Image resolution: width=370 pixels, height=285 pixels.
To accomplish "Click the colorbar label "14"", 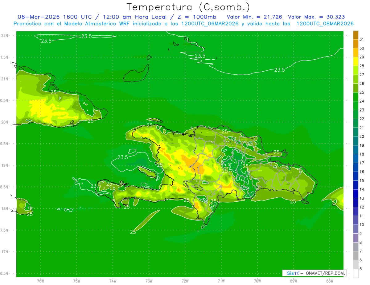I will 362,189.
